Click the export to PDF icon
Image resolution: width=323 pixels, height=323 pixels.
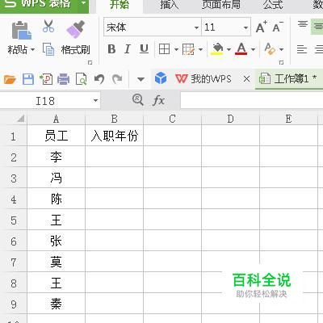[46, 79]
